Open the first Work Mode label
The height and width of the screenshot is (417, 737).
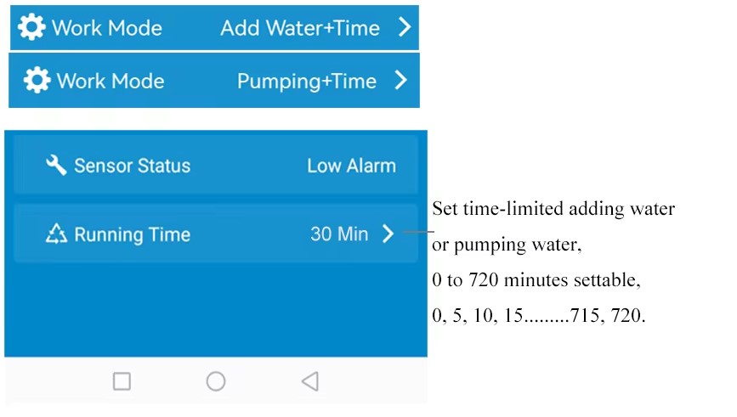[108, 27]
